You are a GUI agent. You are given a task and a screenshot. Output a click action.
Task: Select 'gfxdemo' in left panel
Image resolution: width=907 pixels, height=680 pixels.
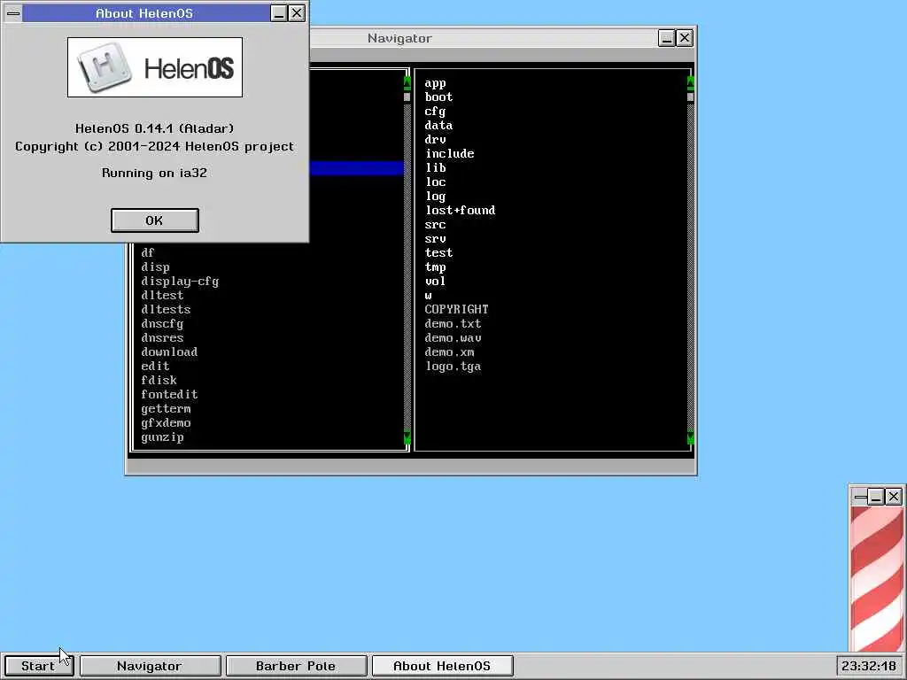point(166,423)
